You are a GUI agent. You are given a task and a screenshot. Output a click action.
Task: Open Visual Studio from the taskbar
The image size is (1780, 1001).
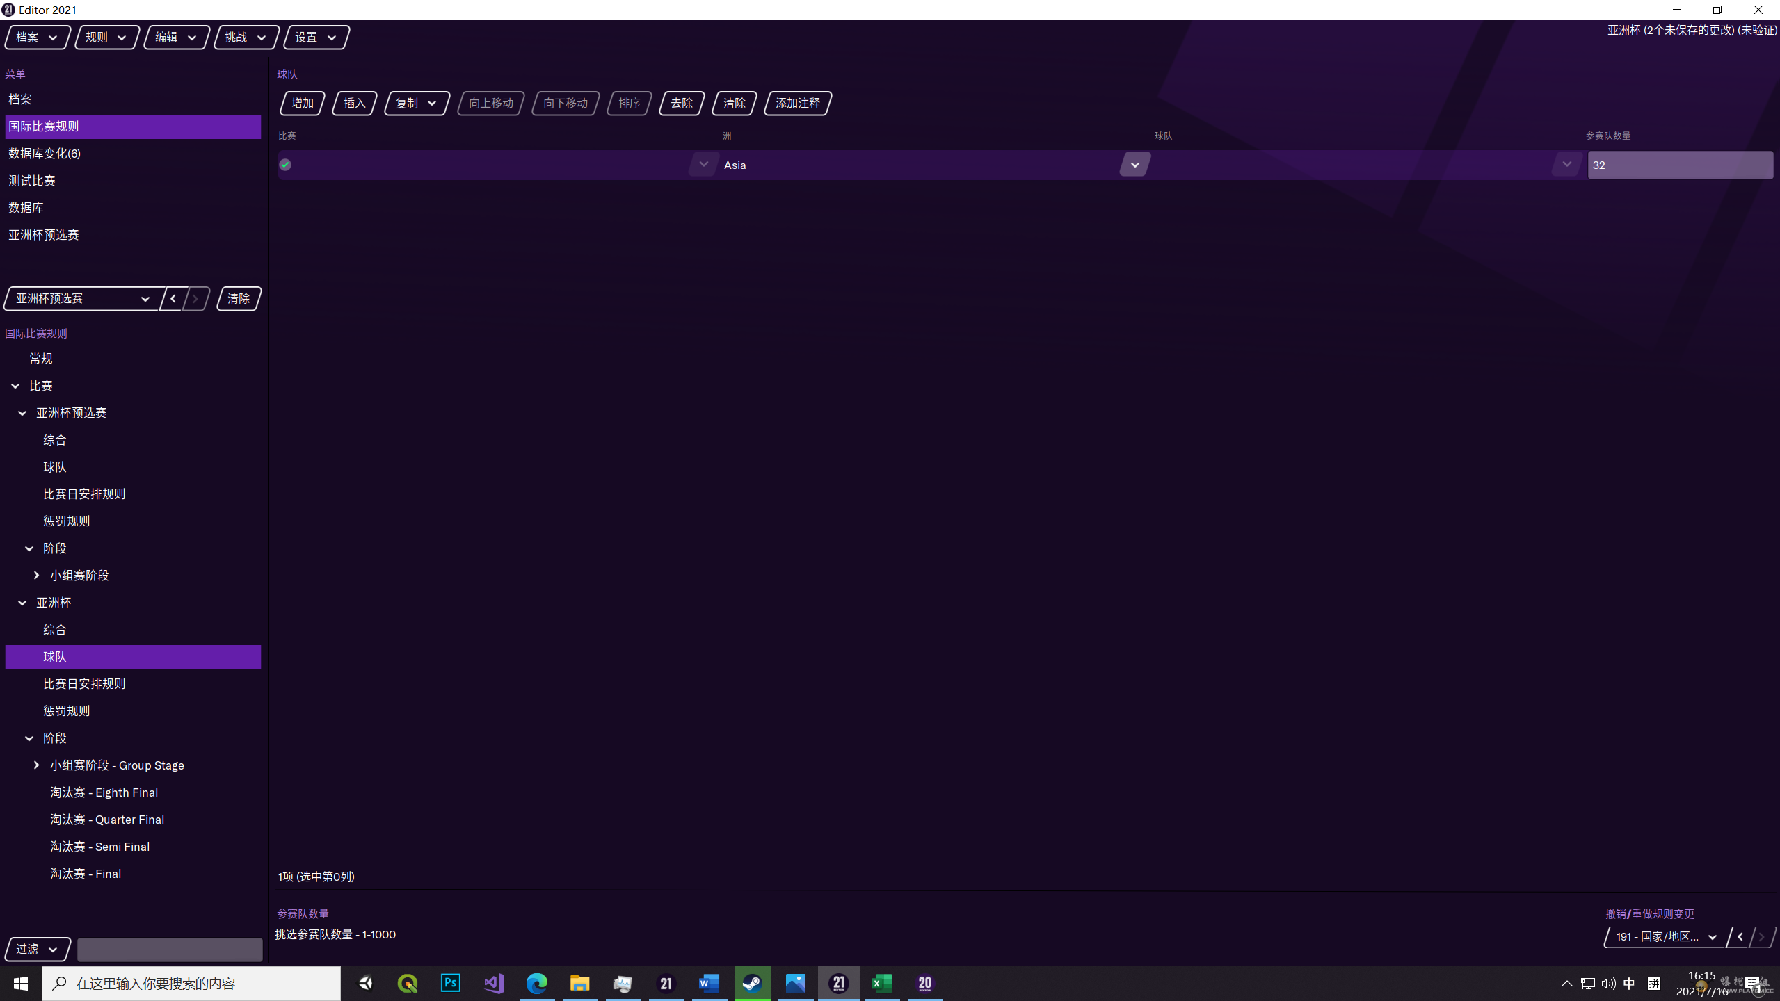pos(493,983)
